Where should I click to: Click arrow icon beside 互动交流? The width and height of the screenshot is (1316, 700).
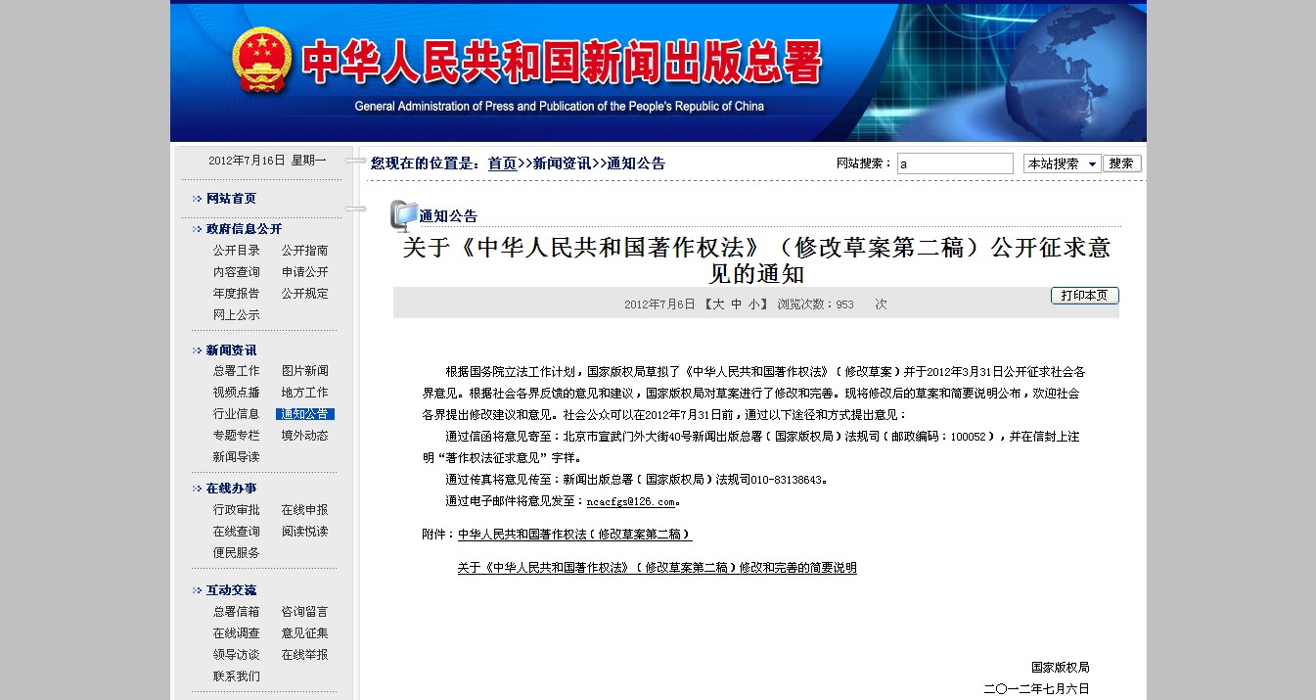[198, 590]
